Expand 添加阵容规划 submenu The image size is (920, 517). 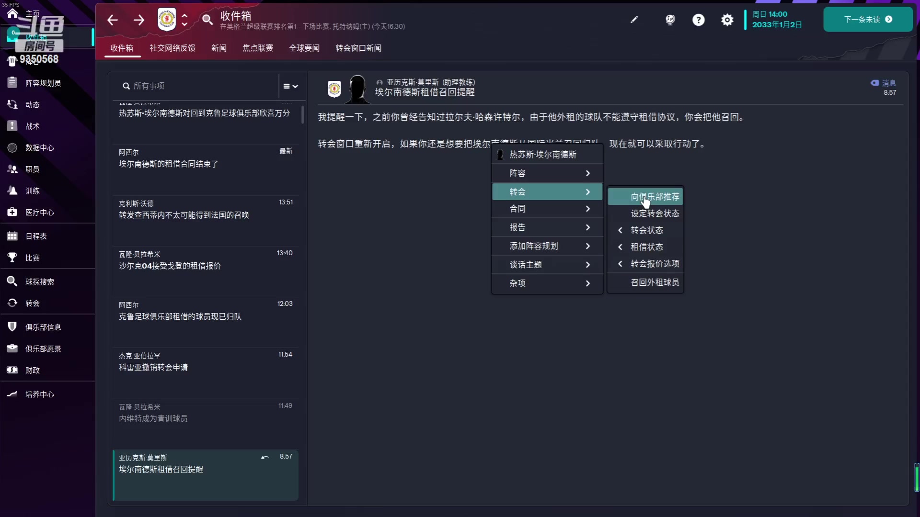pyautogui.click(x=547, y=246)
